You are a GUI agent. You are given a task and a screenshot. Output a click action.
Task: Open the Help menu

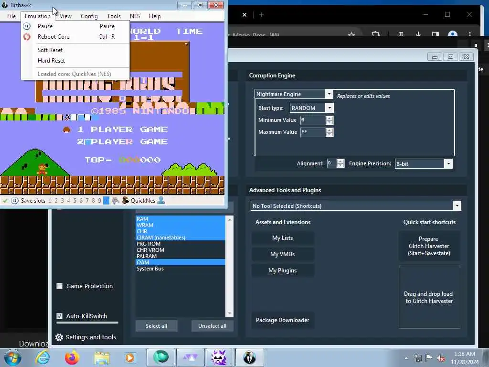coord(155,16)
